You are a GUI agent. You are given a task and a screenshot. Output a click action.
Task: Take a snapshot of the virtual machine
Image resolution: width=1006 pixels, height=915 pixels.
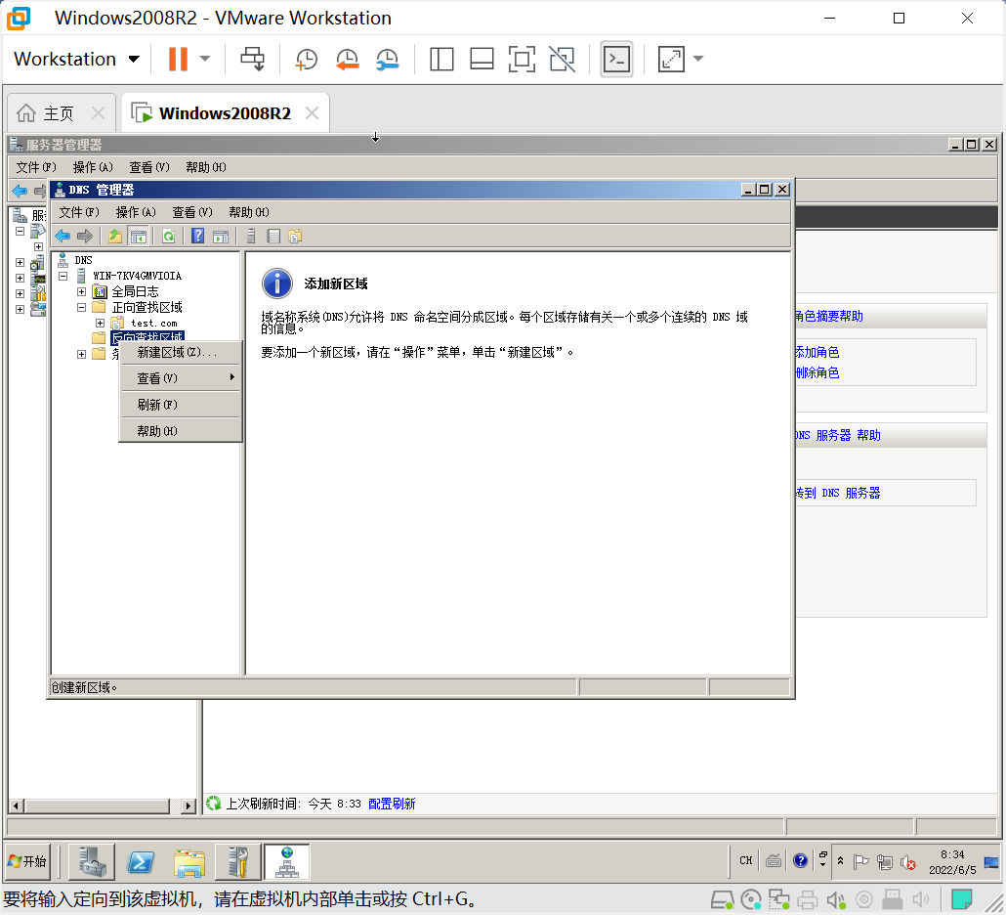click(x=306, y=59)
